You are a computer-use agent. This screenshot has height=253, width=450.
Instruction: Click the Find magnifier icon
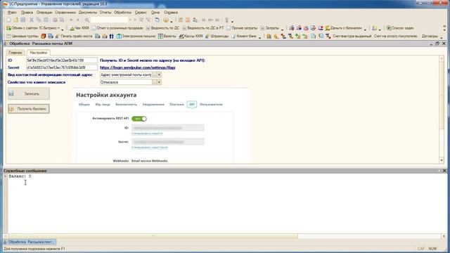point(86,20)
